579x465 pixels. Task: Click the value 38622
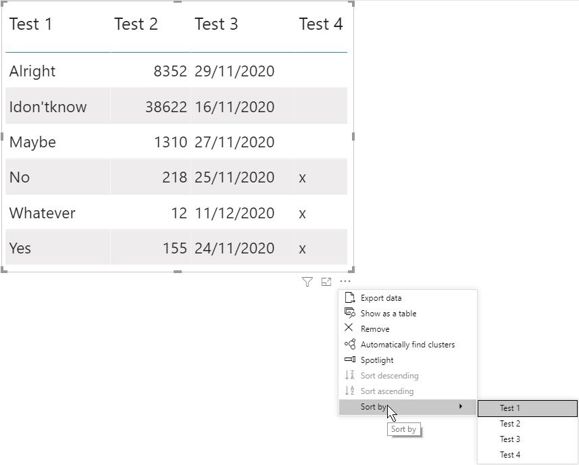pyautogui.click(x=166, y=107)
